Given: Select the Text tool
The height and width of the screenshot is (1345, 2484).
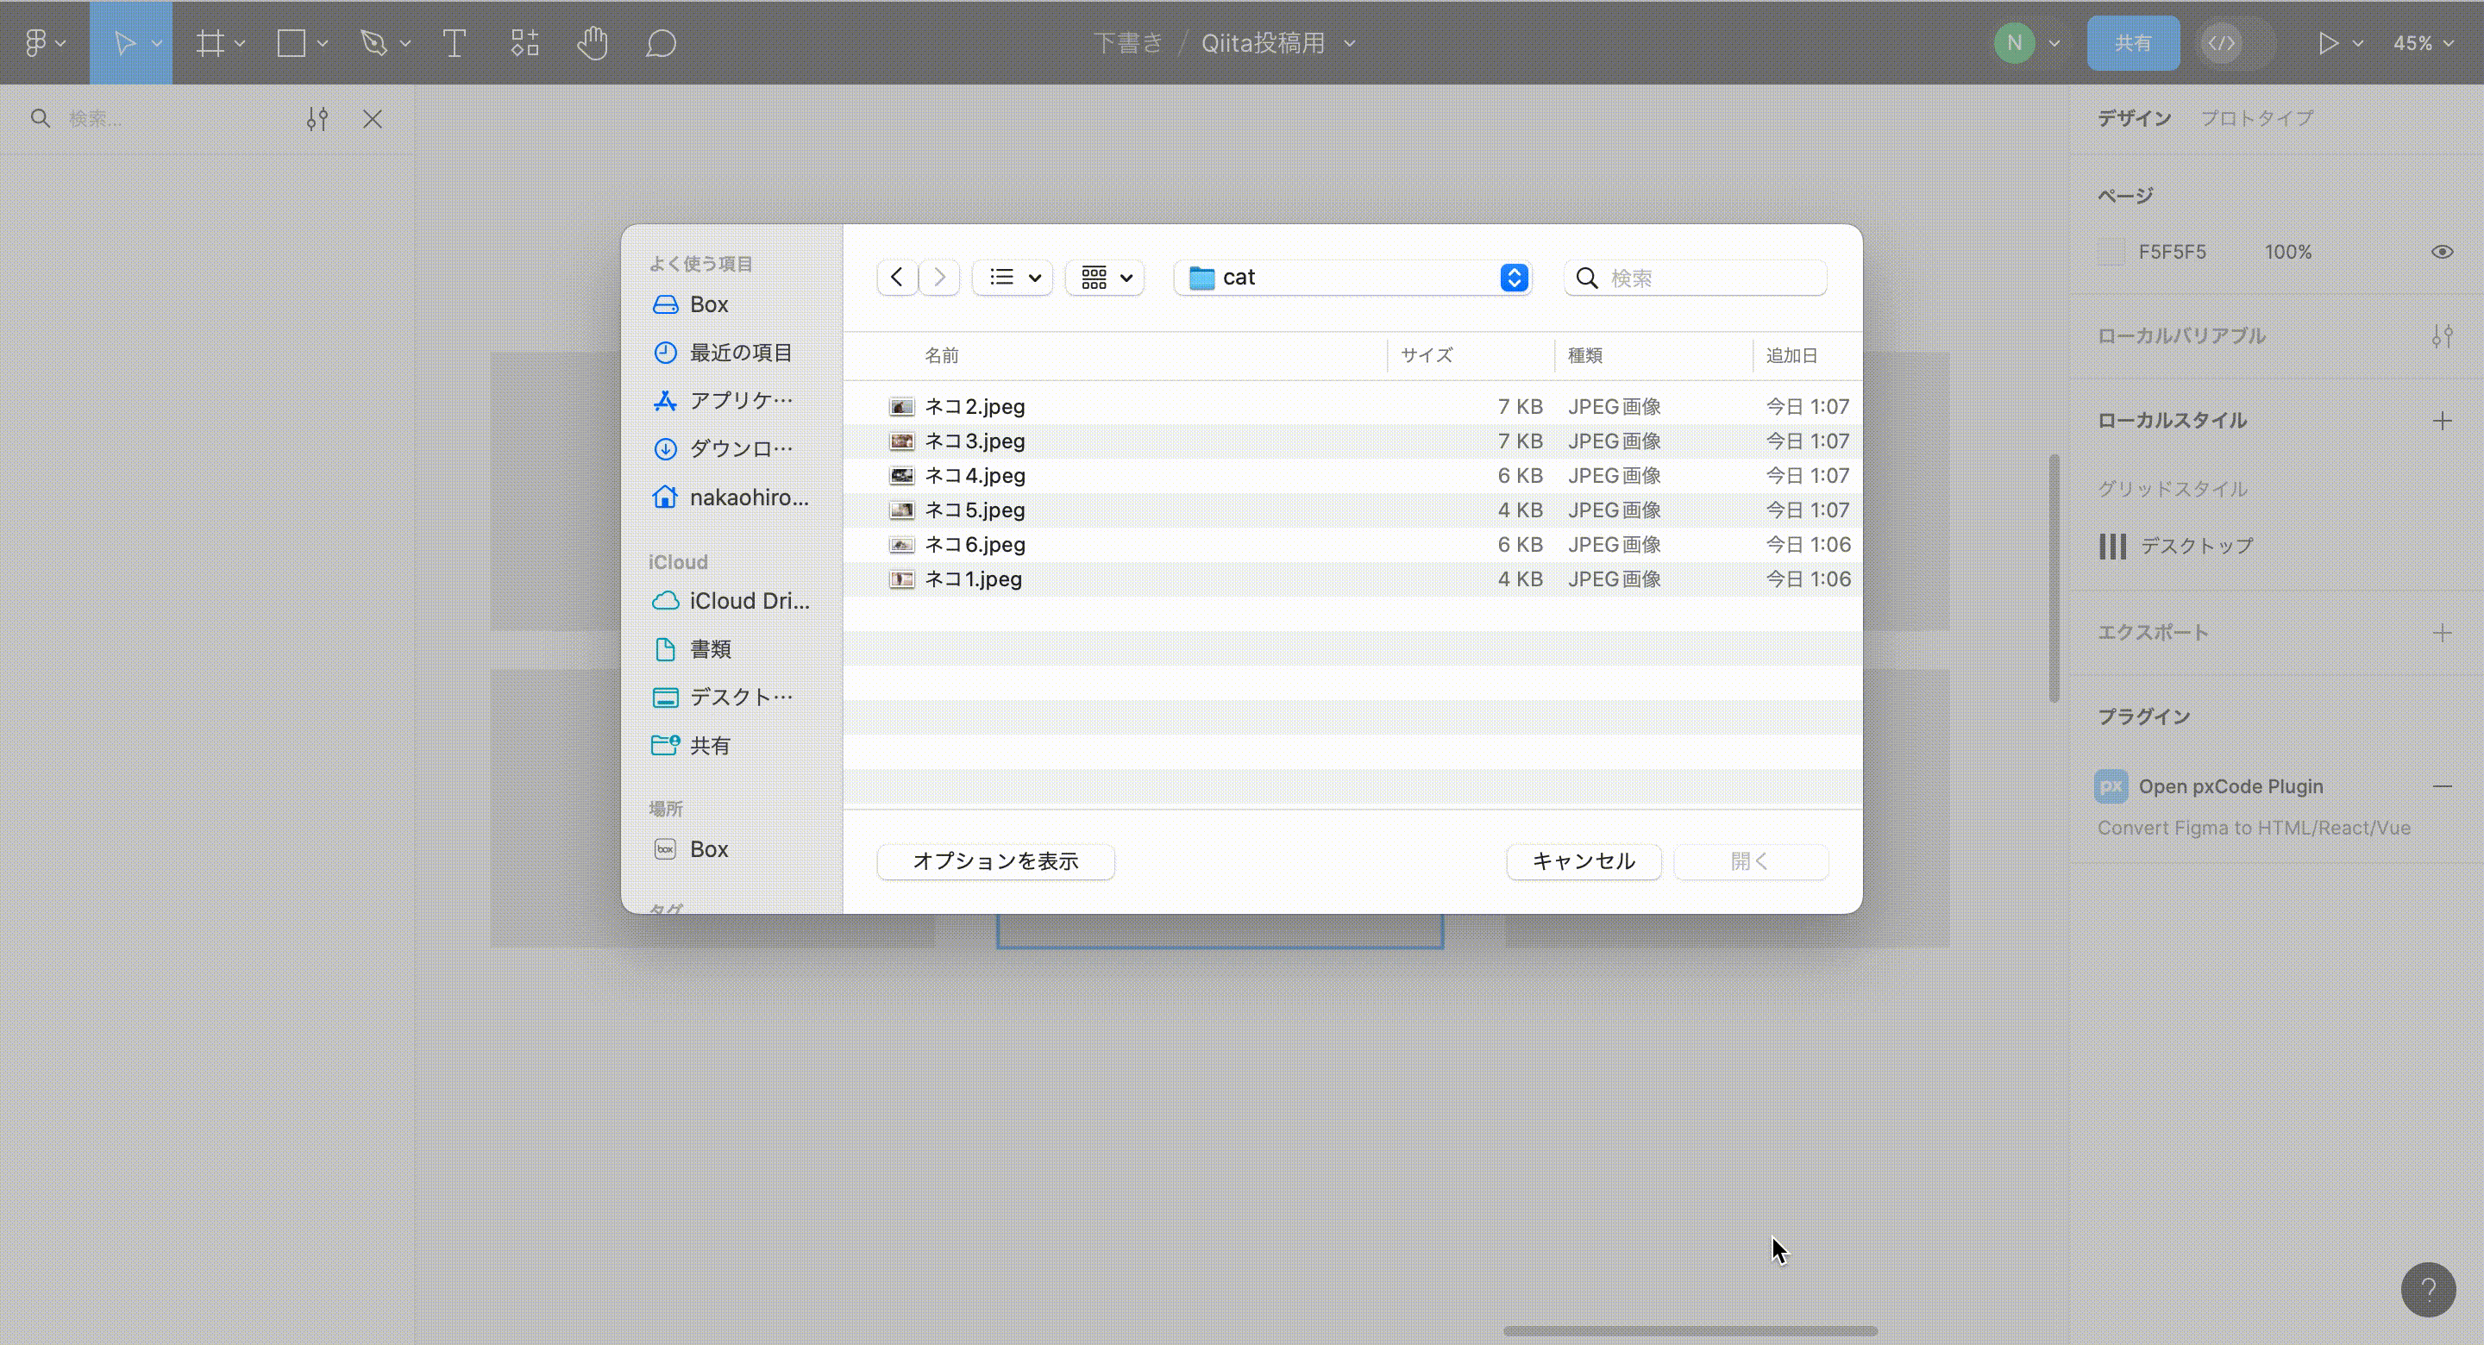Looking at the screenshot, I should [x=455, y=41].
